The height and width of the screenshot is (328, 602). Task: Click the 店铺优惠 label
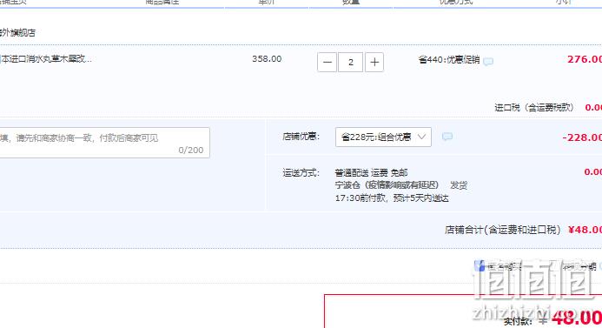point(301,137)
